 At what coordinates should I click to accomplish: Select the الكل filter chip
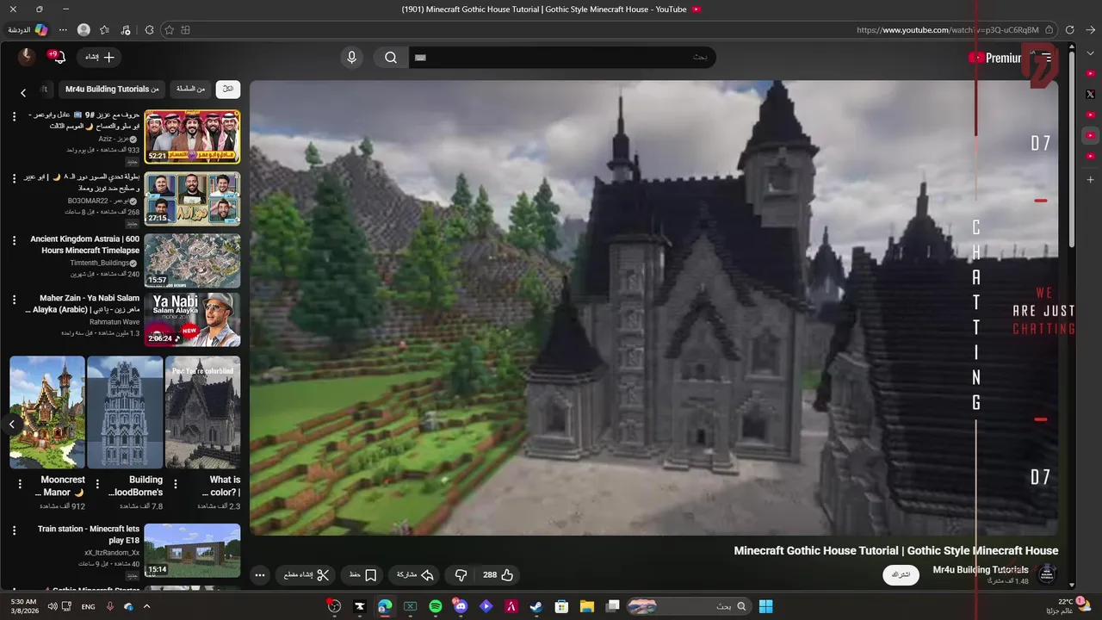(228, 90)
